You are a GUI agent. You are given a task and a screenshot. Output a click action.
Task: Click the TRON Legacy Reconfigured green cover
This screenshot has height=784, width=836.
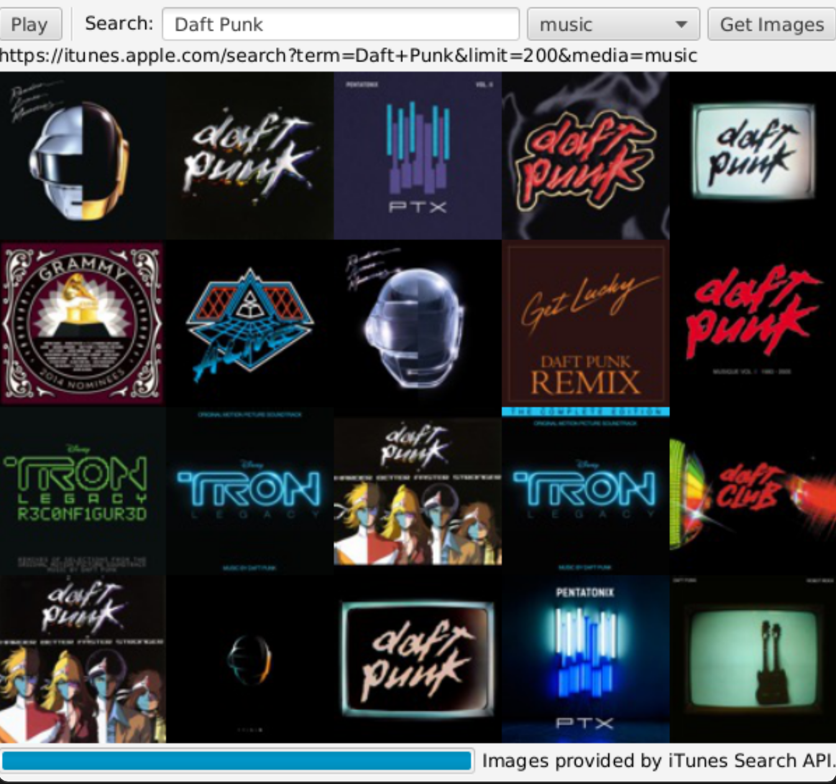pos(83,492)
